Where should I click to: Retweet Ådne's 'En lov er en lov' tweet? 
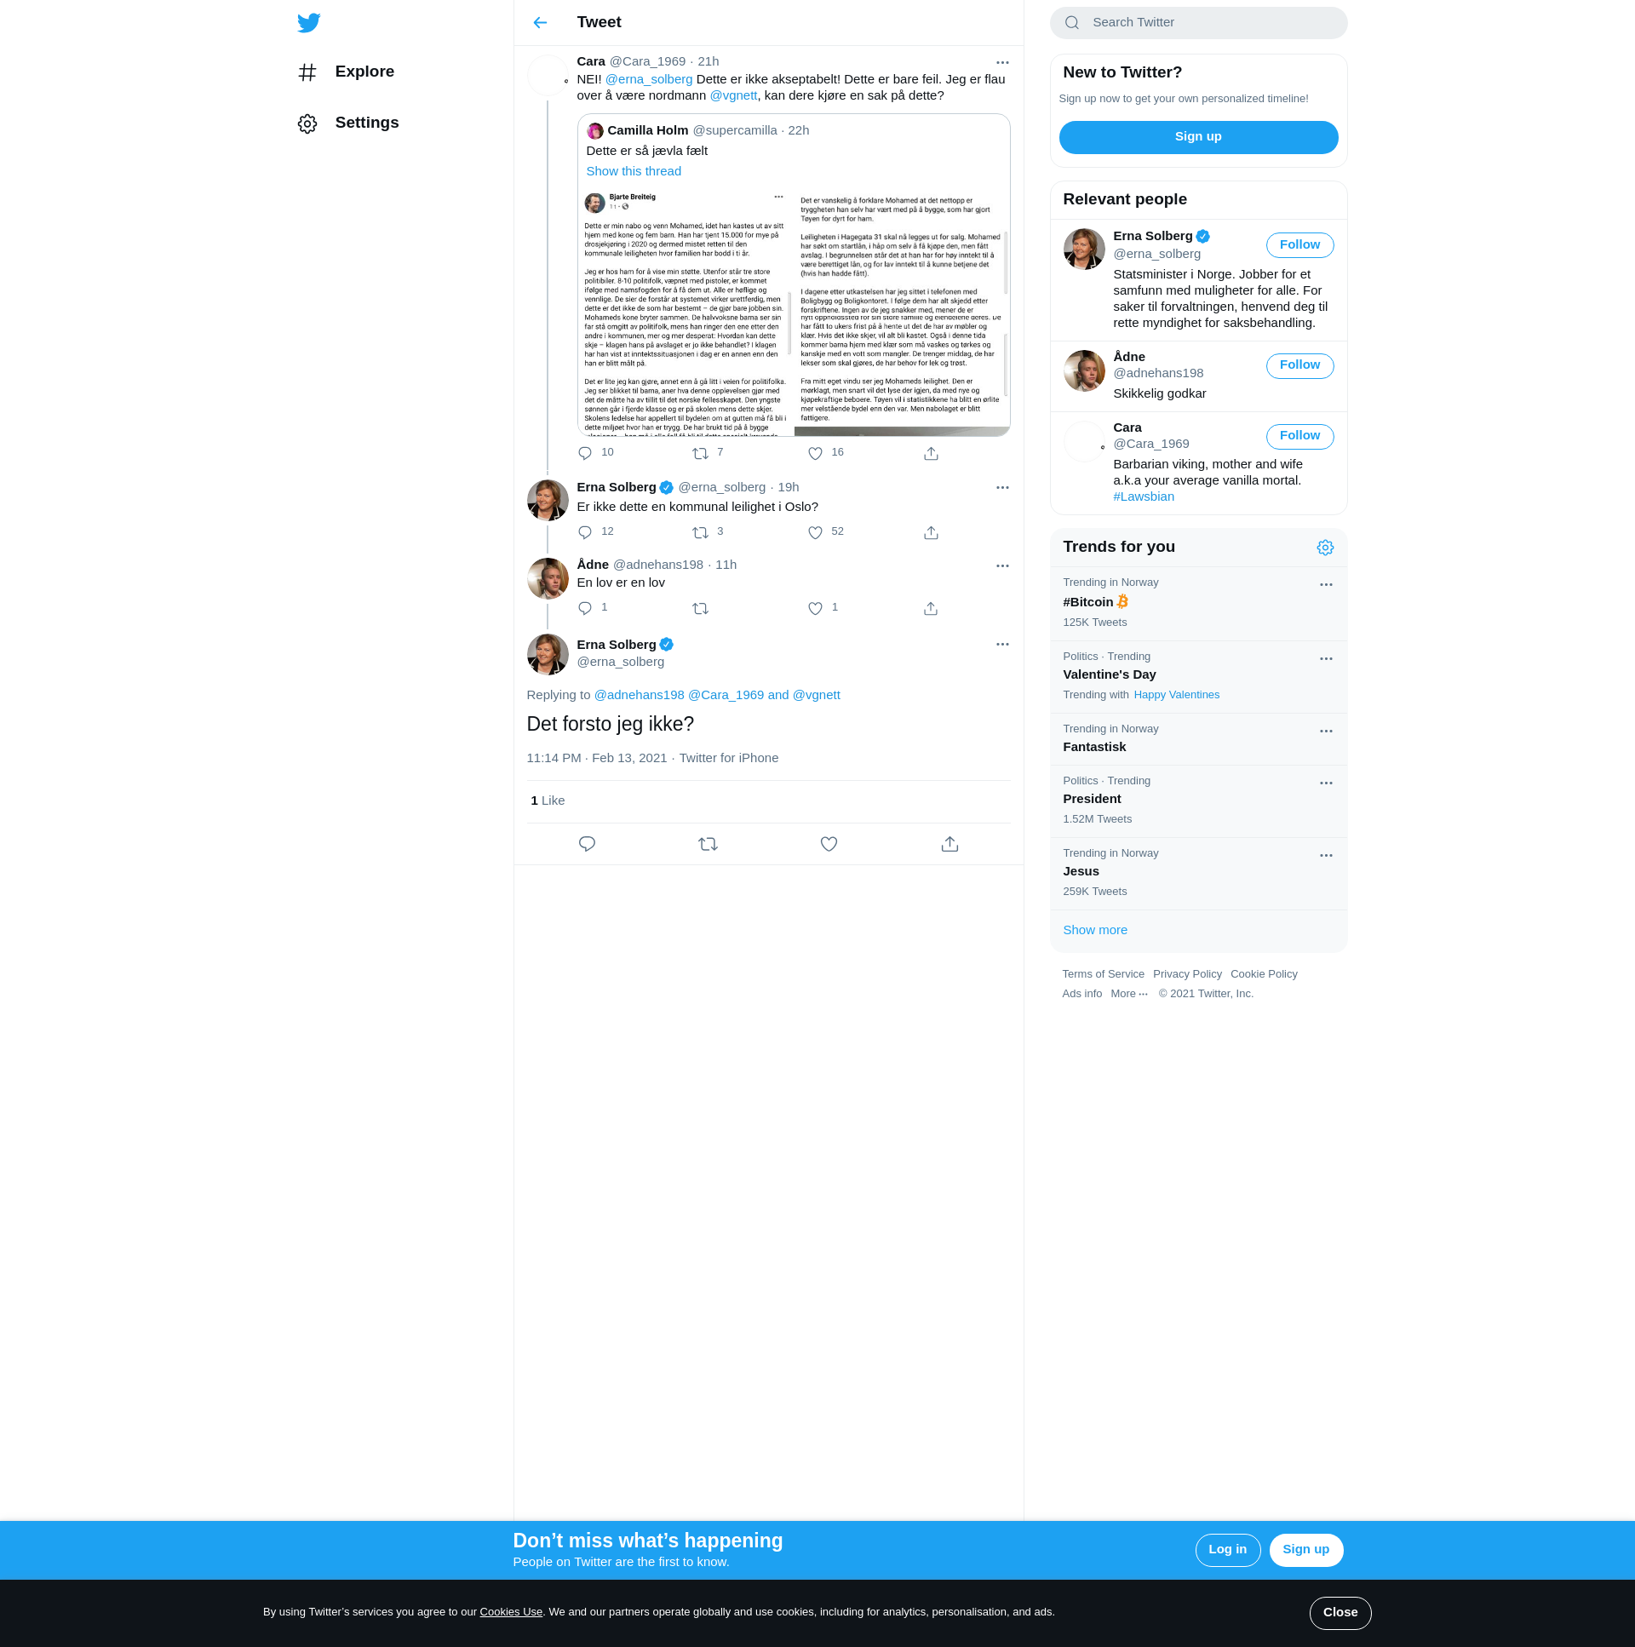click(x=700, y=608)
